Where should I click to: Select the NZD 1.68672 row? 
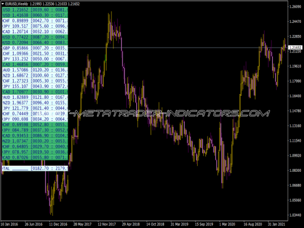[34, 76]
